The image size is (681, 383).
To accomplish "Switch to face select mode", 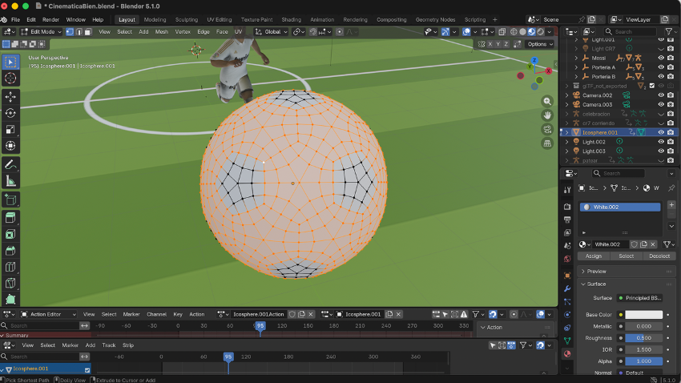I will [x=88, y=32].
